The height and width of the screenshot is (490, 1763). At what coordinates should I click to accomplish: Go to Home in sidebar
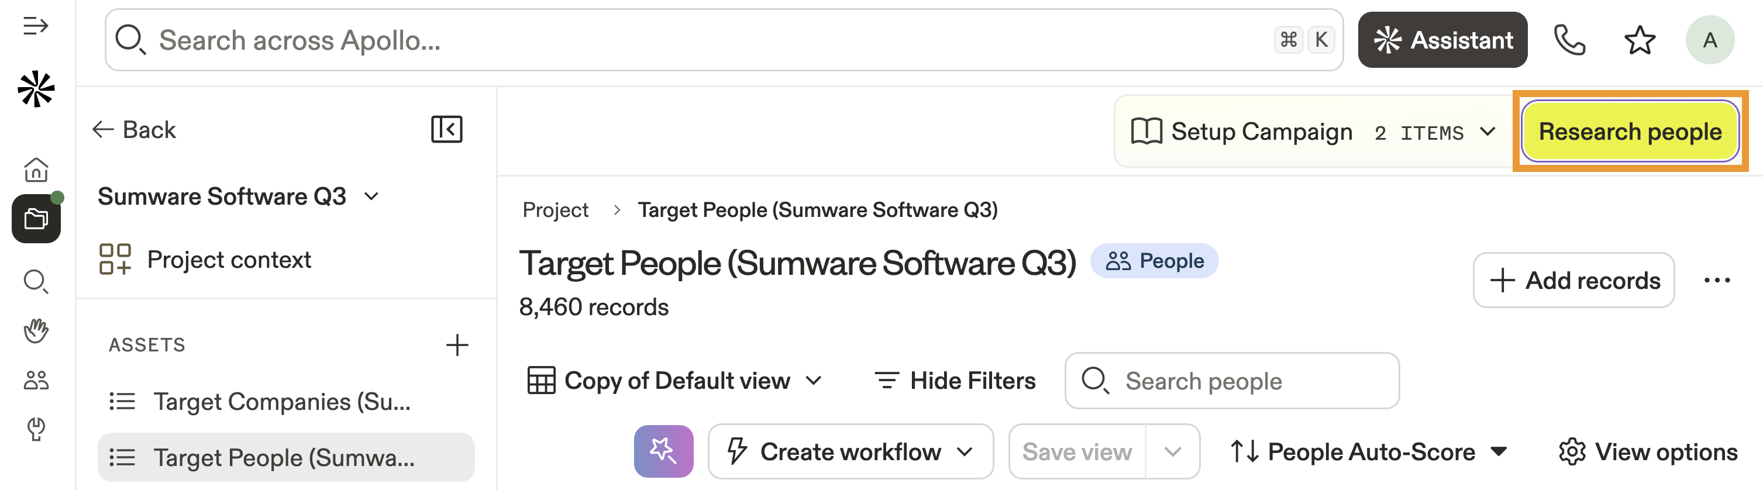(36, 170)
